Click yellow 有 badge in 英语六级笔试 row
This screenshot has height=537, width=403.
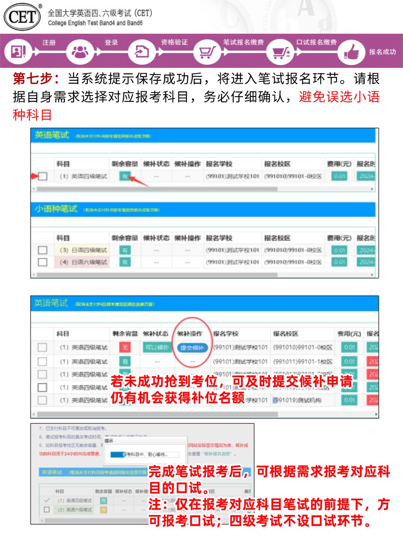point(104,510)
